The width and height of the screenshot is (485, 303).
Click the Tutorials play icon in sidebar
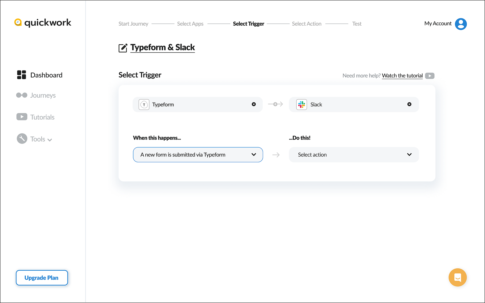[x=22, y=117]
